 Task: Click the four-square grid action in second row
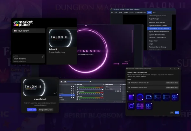[x=149, y=106]
